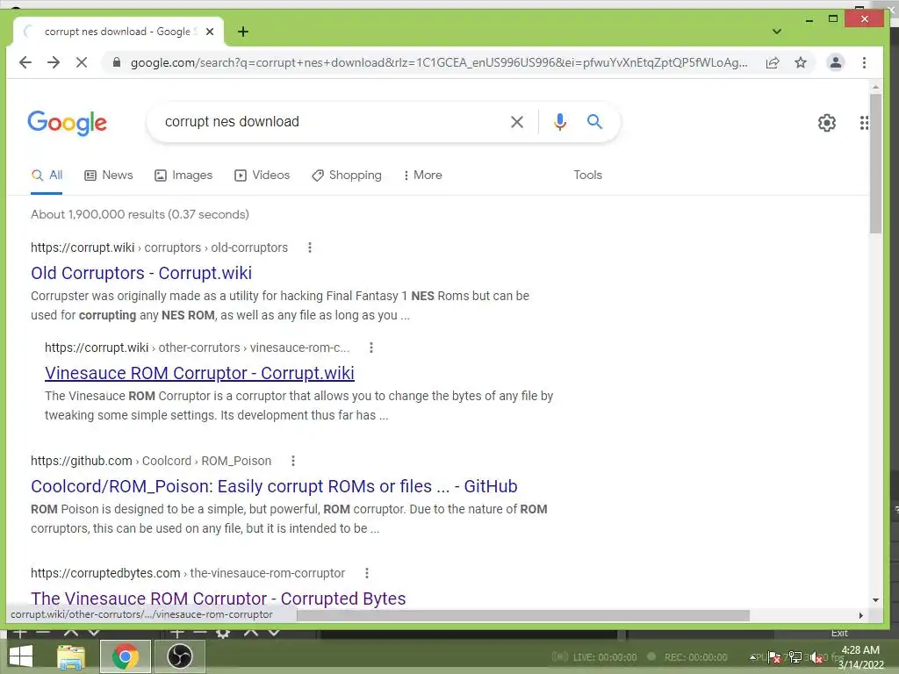
Task: Click the scroll down arrow
Action: point(875,600)
